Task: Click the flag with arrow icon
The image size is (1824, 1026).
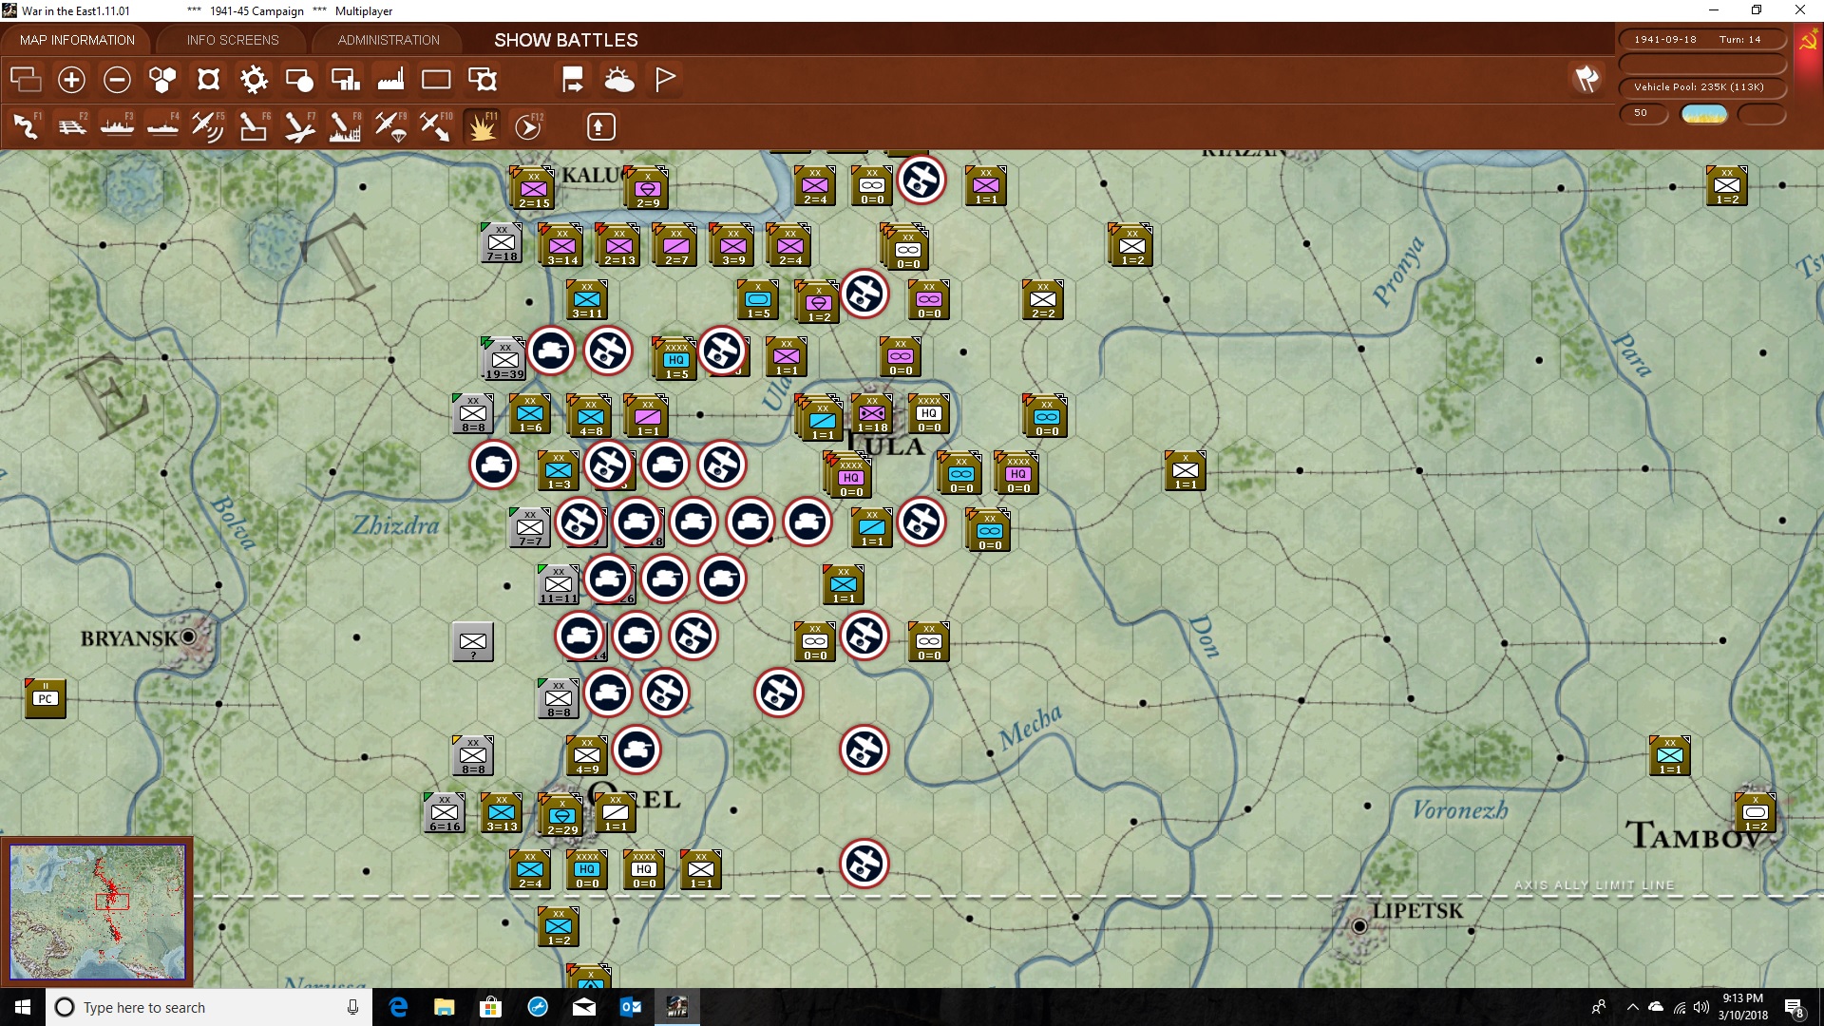Action: click(x=573, y=80)
